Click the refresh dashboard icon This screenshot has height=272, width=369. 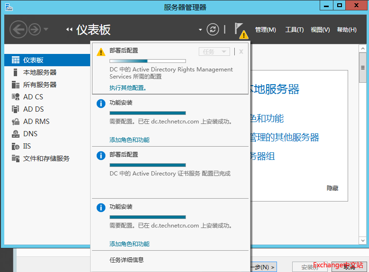click(213, 29)
